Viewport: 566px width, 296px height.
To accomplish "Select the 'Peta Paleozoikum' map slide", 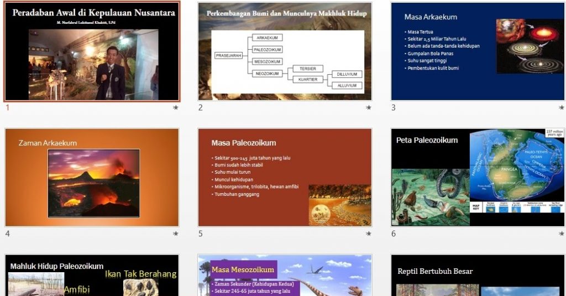I will click(x=478, y=178).
